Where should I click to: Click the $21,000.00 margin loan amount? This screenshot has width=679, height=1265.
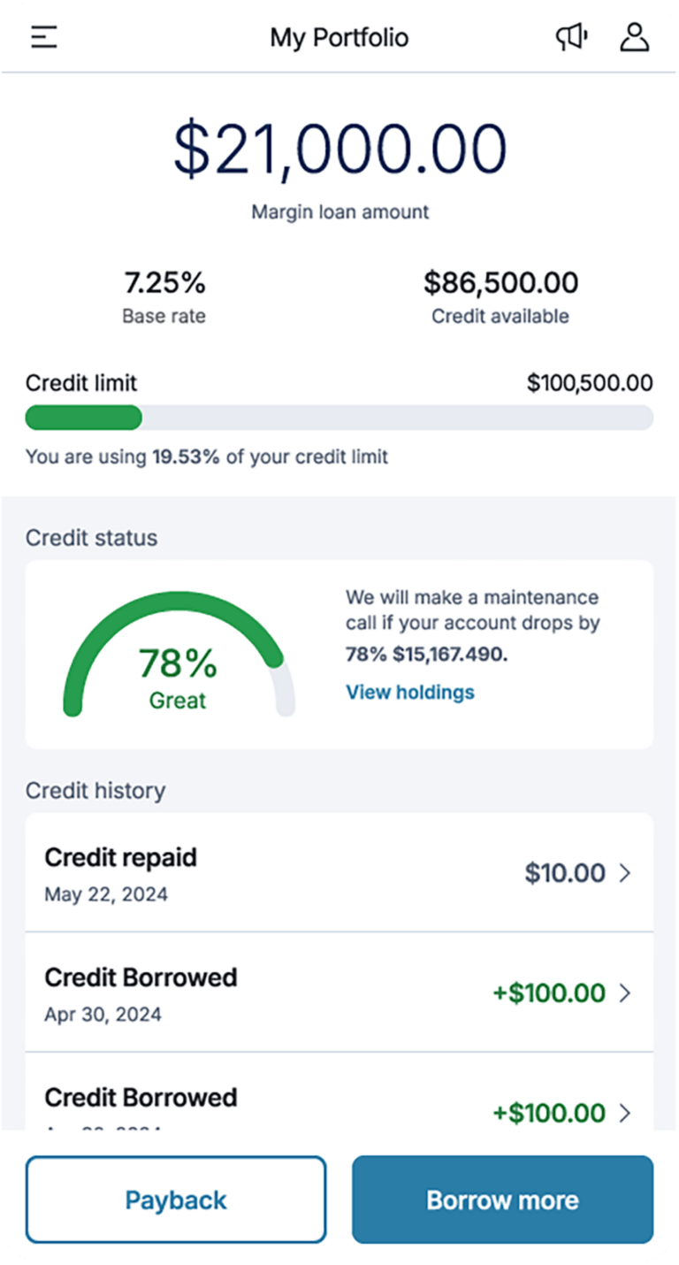339,148
